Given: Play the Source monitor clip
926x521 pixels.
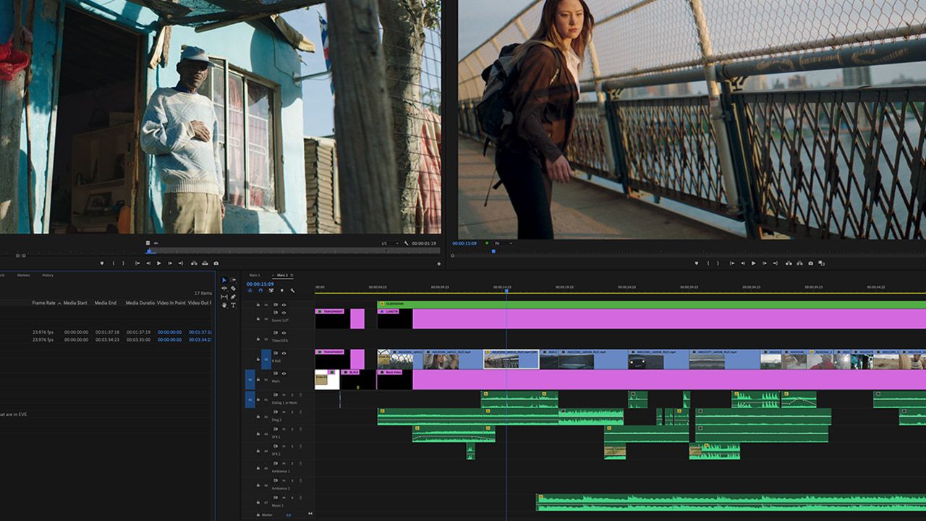Looking at the screenshot, I should click(159, 263).
